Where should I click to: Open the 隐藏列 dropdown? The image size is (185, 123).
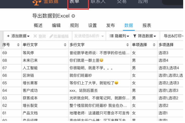tap(119, 36)
